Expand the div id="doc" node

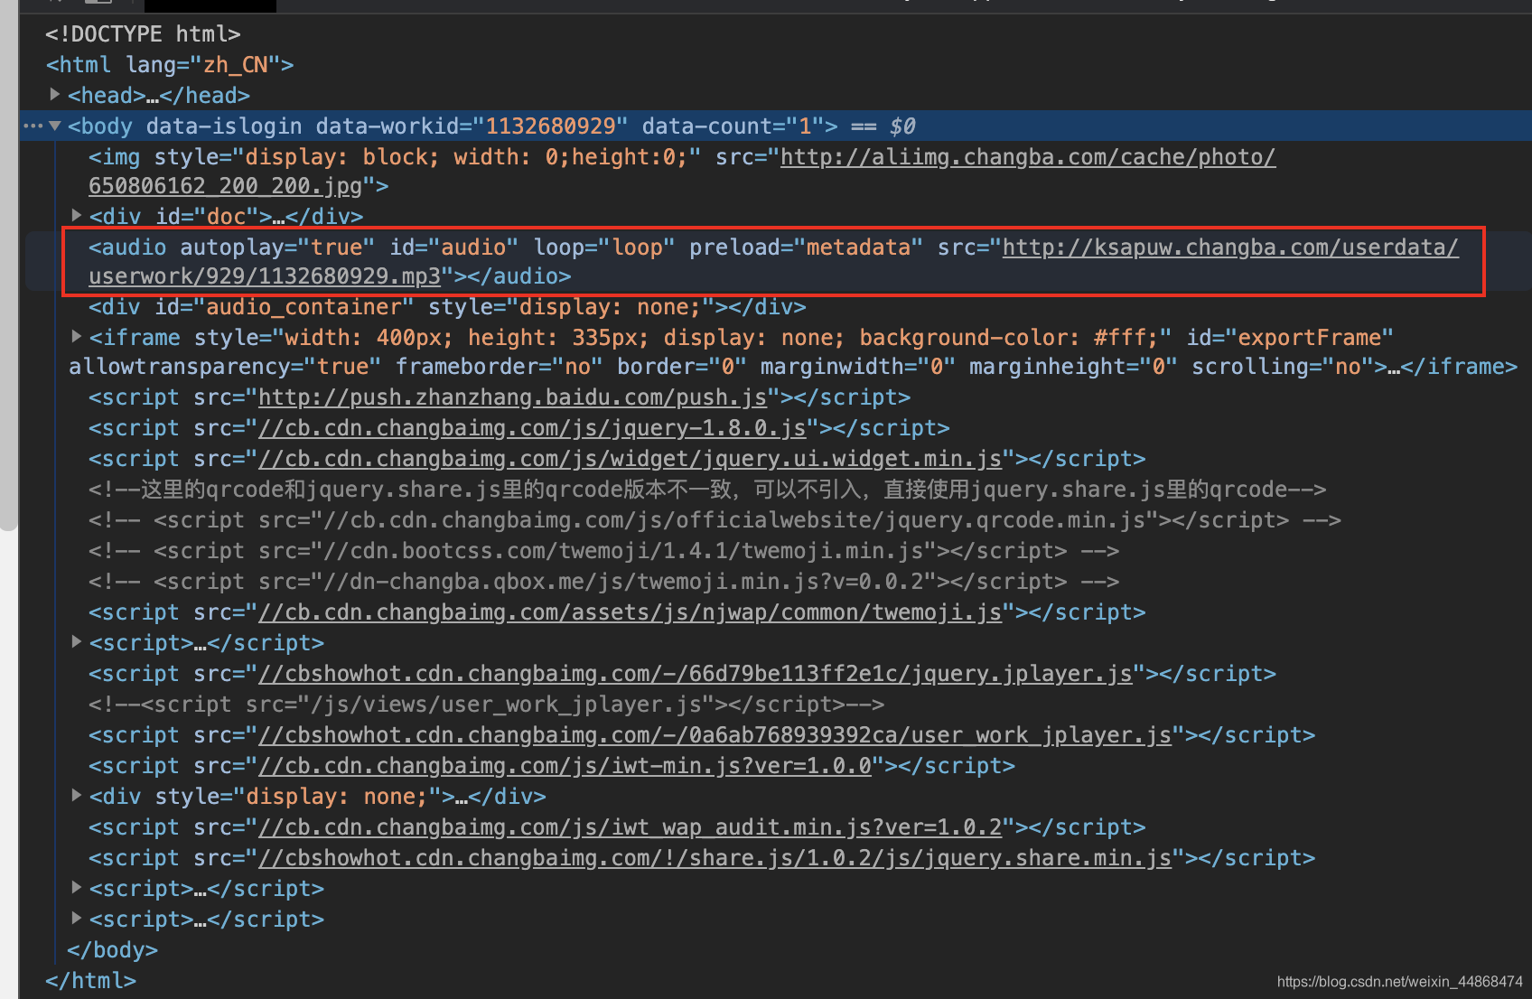(x=77, y=215)
